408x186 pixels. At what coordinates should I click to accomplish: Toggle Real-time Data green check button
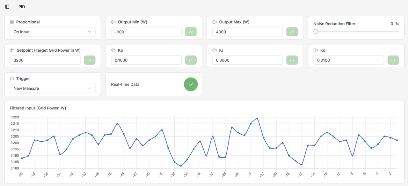pyautogui.click(x=191, y=84)
